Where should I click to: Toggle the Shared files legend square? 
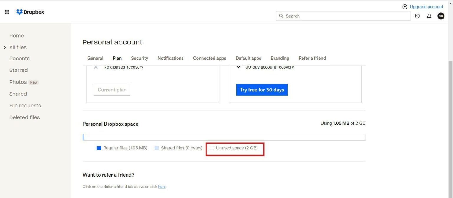156,148
